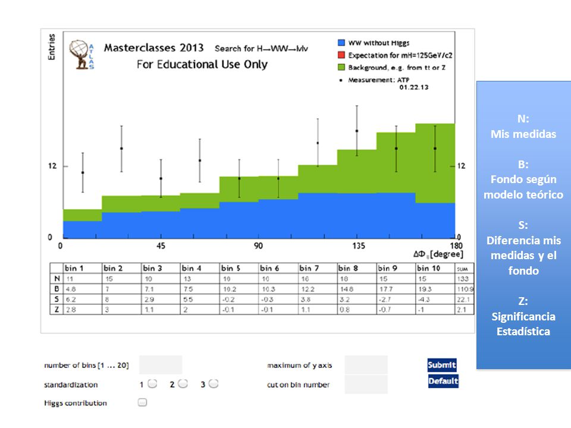Click the Submit button

pyautogui.click(x=442, y=365)
